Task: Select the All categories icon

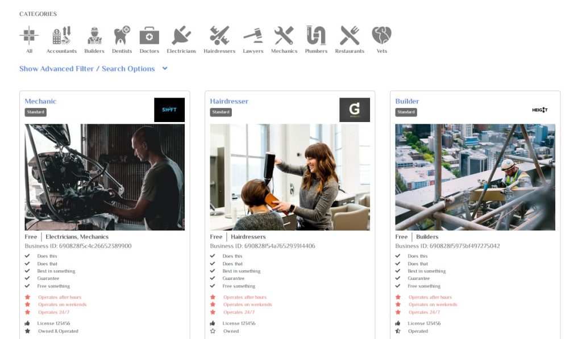Action: click(29, 36)
